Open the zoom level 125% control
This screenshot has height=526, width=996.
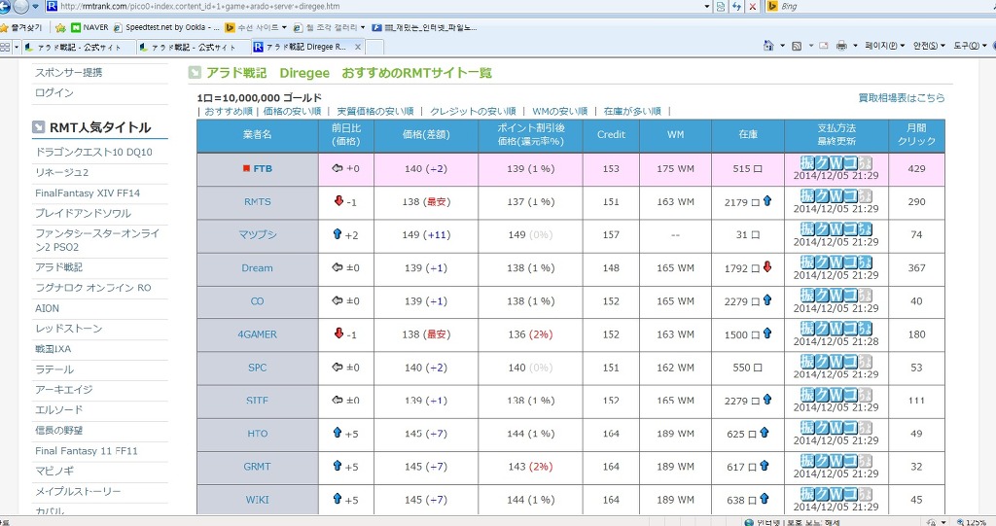972,521
